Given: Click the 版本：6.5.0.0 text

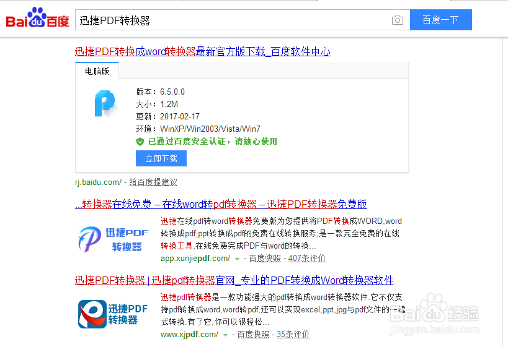Looking at the screenshot, I should 161,92.
